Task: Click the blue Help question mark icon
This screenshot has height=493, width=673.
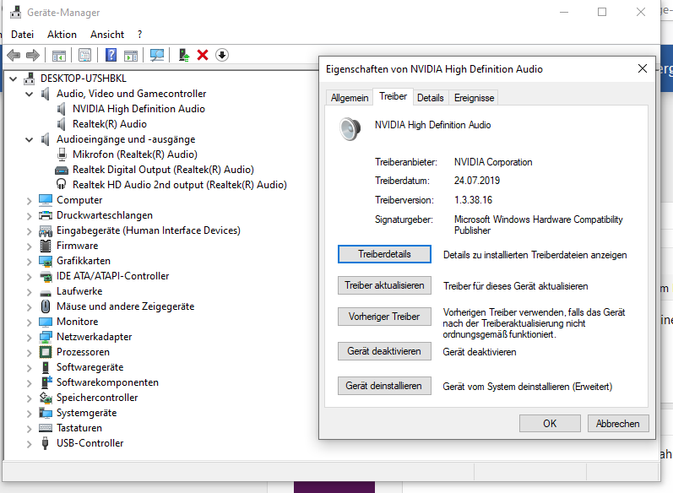Action: [x=111, y=55]
